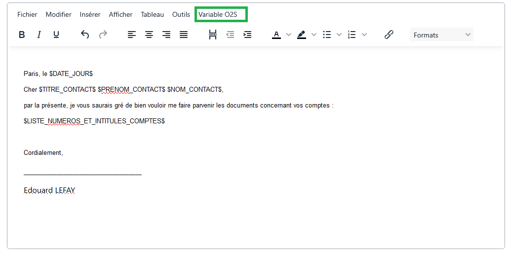Increase the paragraph indent
Image resolution: width=506 pixels, height=255 pixels.
click(x=247, y=35)
